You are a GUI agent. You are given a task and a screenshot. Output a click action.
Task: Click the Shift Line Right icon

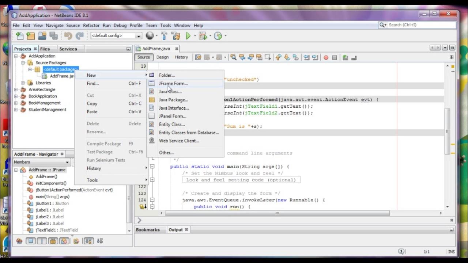[x=315, y=57]
